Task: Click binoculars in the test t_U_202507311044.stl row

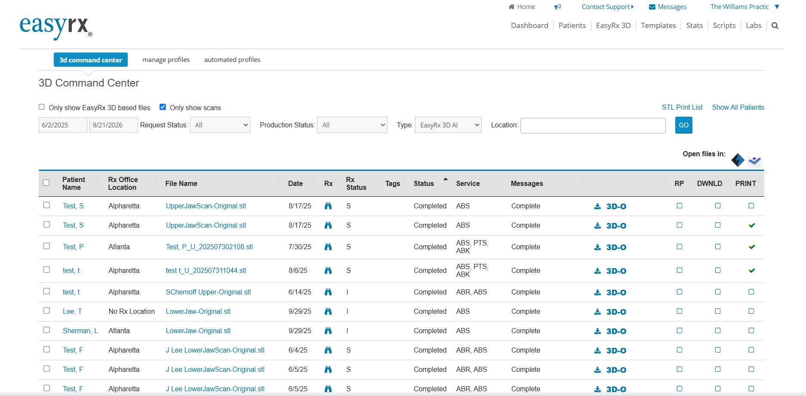Action: click(328, 271)
